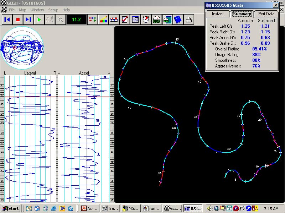This screenshot has height=213, width=285.
Task: Click the plus/minus color scale icon
Action: click(93, 20)
